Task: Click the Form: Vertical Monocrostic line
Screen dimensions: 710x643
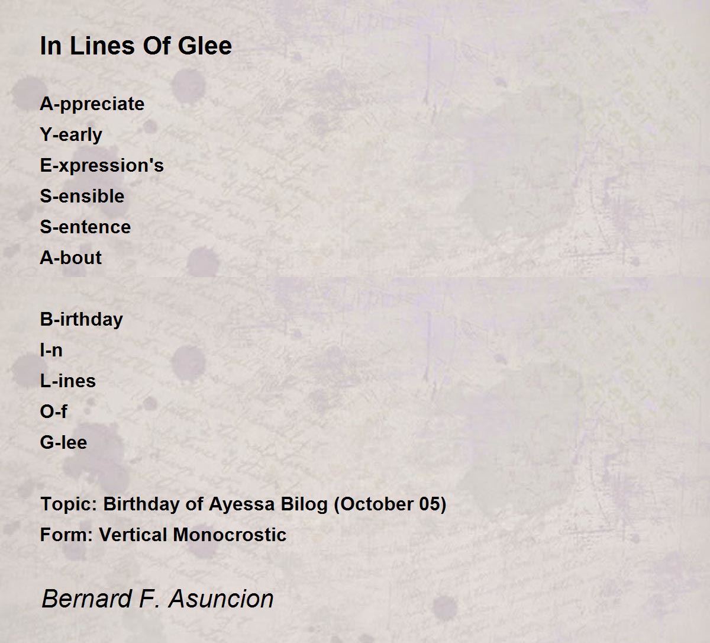Action: [163, 535]
